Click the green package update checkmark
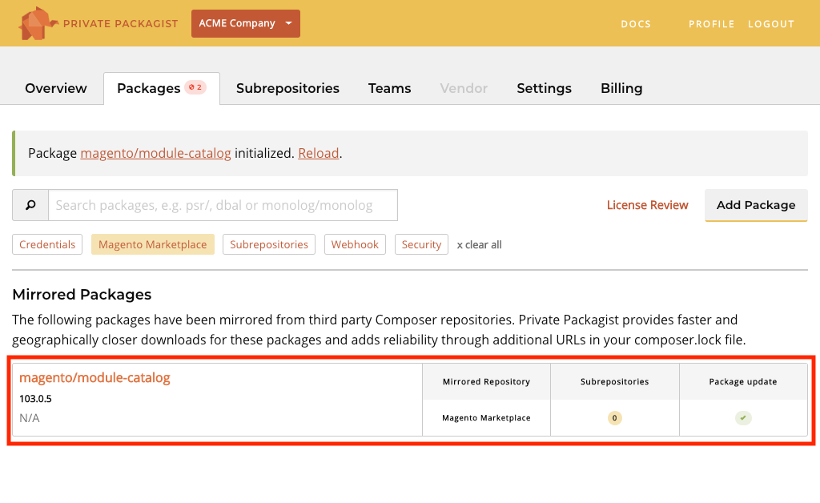The height and width of the screenshot is (503, 820). [x=743, y=418]
